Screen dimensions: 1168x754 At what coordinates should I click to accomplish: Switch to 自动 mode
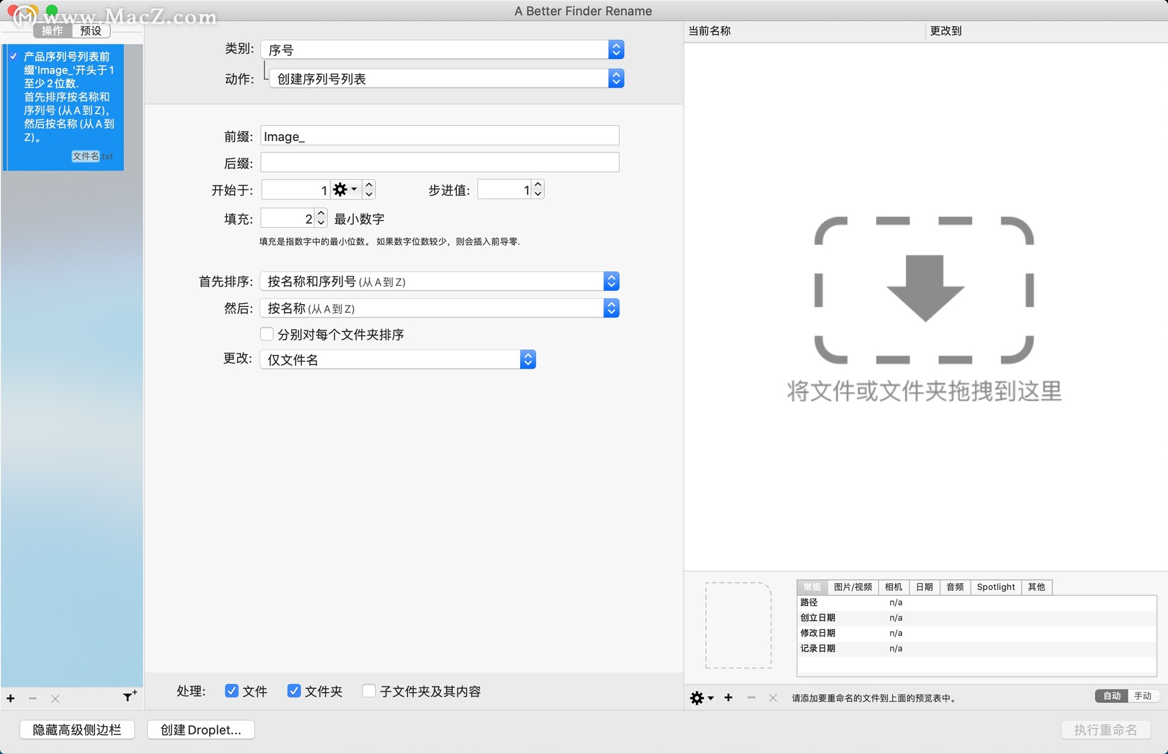click(1111, 696)
